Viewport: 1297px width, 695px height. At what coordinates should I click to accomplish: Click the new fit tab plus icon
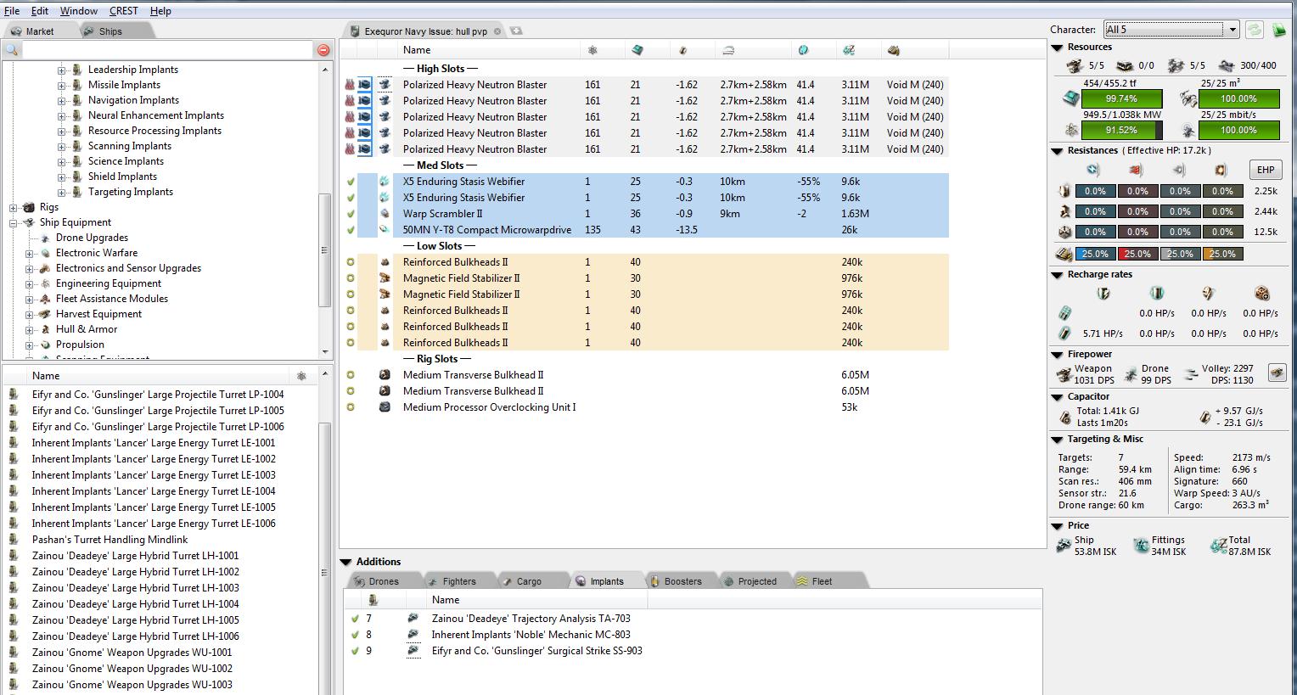click(516, 31)
